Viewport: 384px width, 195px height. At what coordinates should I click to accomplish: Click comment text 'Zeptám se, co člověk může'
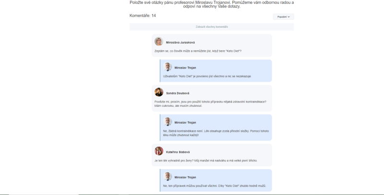[198, 51]
